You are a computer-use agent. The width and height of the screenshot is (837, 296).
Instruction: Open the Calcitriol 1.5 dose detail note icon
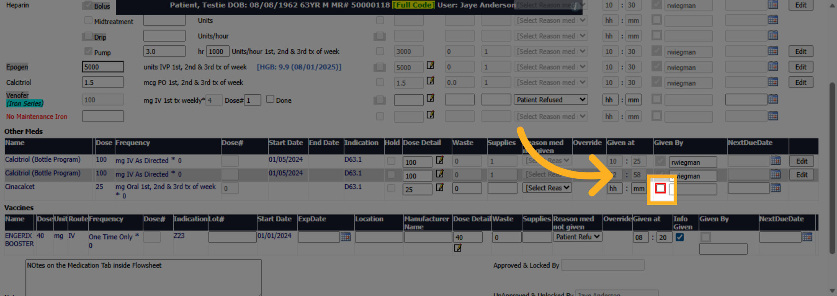coord(431,81)
